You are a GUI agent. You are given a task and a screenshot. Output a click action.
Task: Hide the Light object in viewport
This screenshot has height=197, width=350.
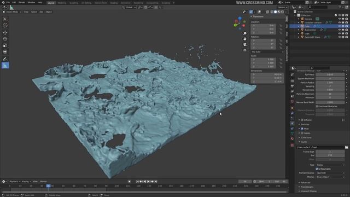click(339, 33)
